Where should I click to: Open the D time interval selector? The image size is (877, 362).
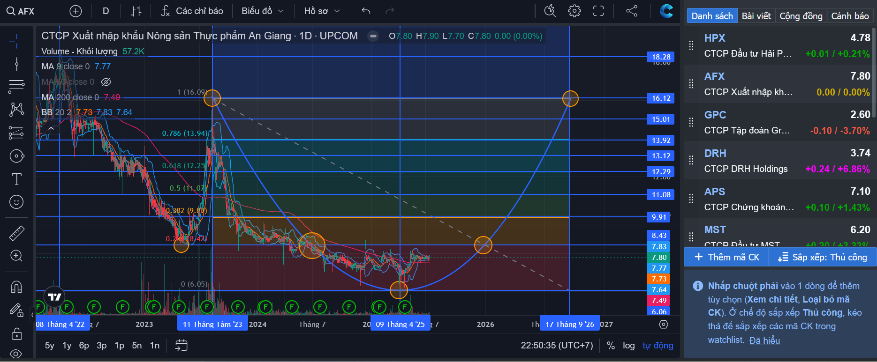point(106,11)
